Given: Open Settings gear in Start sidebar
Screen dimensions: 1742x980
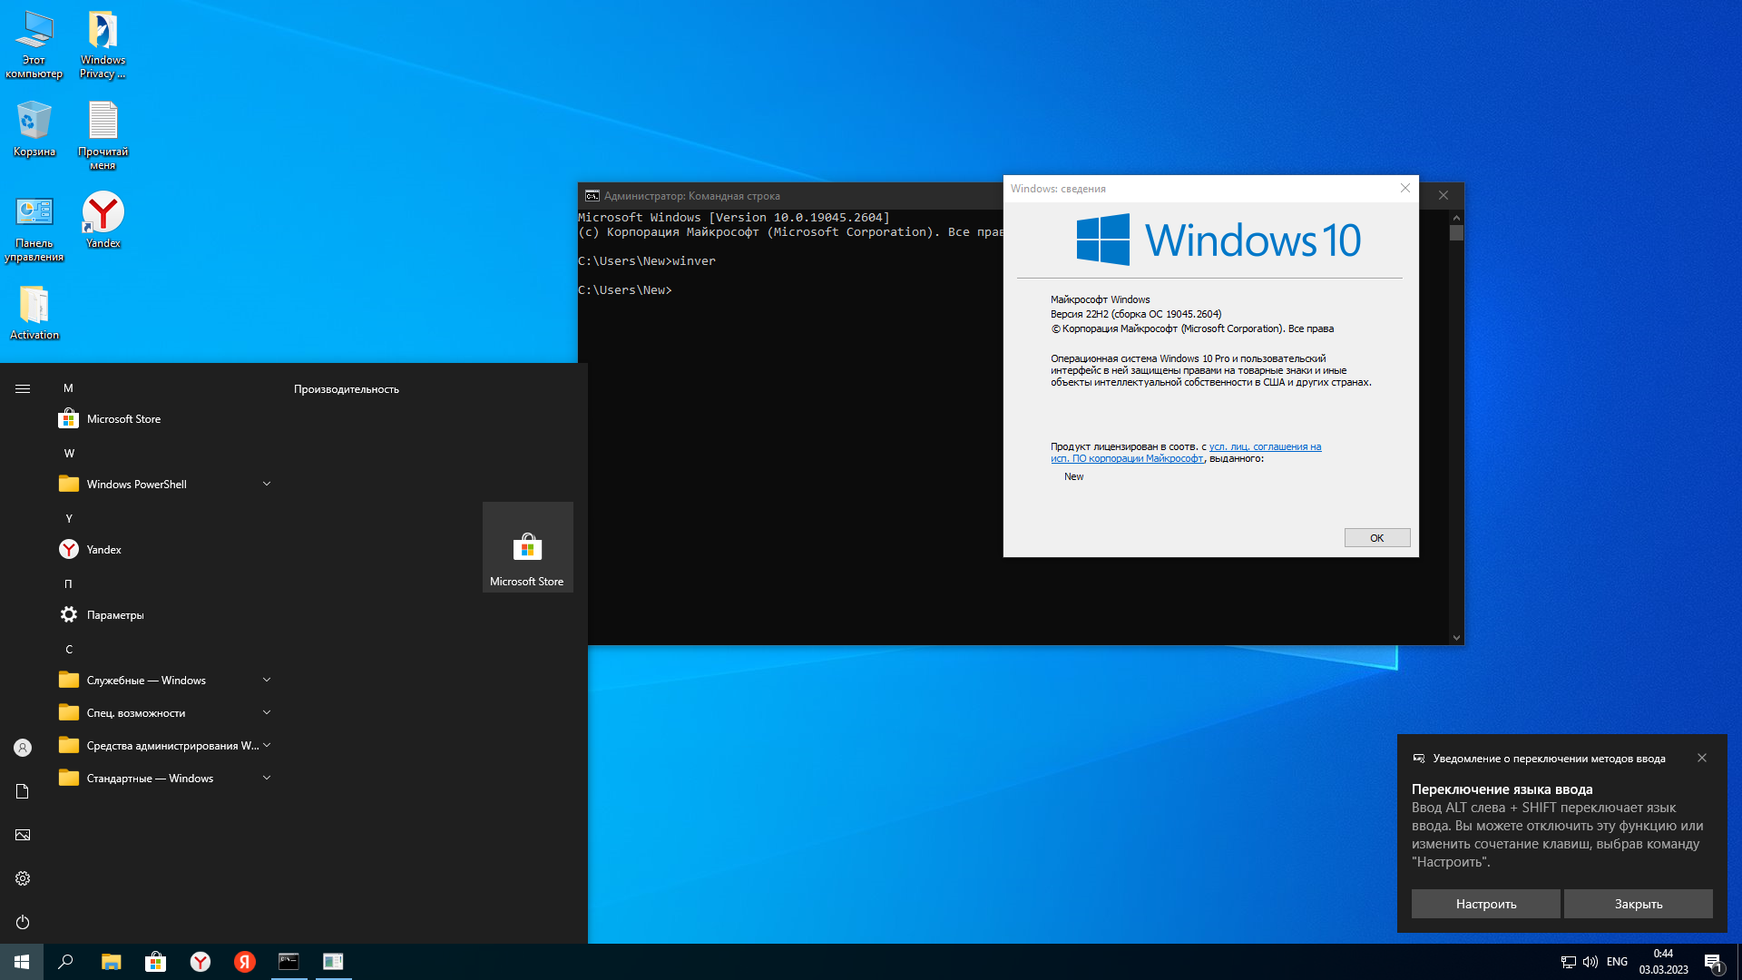Looking at the screenshot, I should (23, 878).
